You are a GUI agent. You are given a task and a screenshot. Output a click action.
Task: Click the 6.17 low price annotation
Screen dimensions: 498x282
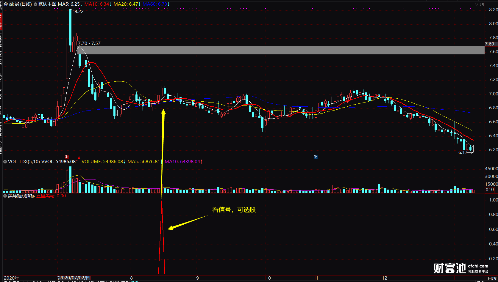463,152
